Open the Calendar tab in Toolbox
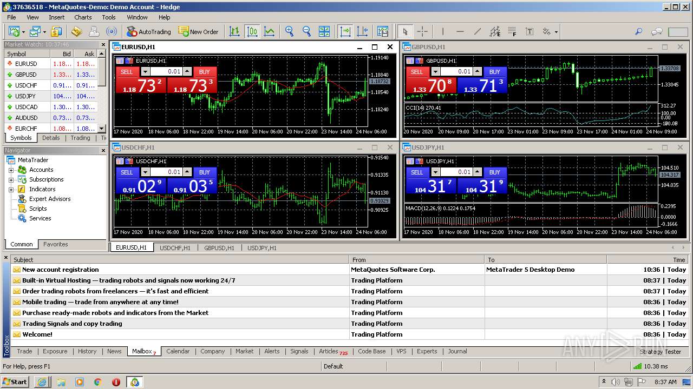The image size is (693, 389). (x=178, y=351)
